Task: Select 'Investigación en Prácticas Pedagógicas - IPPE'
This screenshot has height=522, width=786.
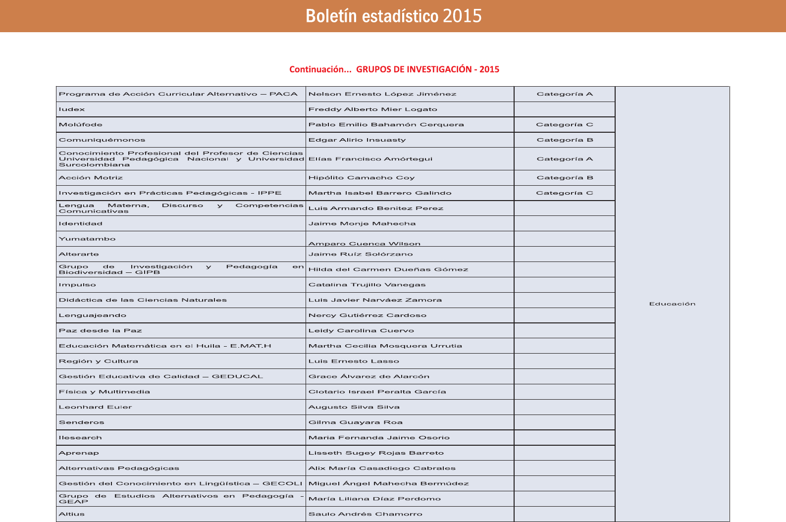Action: pyautogui.click(x=170, y=193)
